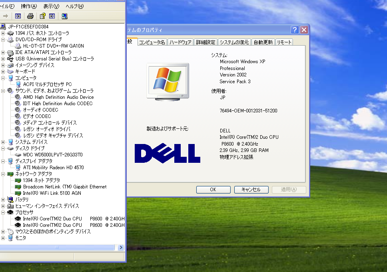The height and width of the screenshot is (272, 387).
Task: Open the Properties toolbar icon
Action: tap(42, 16)
